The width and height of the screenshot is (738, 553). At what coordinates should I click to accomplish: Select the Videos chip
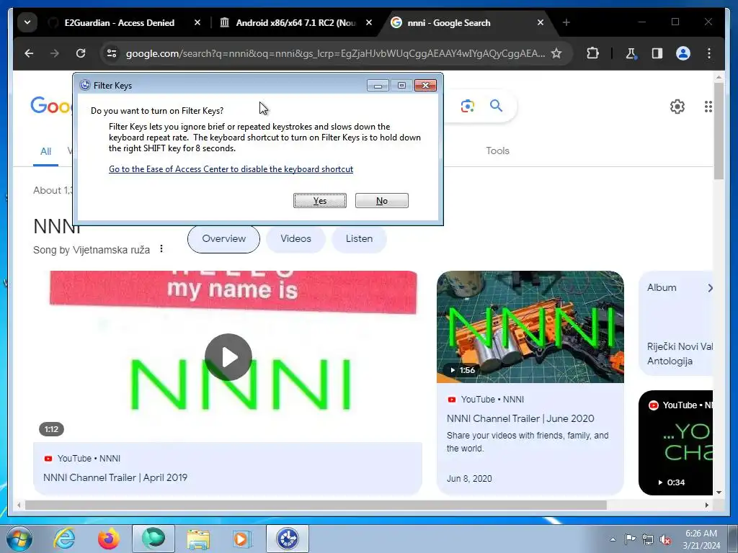click(295, 239)
